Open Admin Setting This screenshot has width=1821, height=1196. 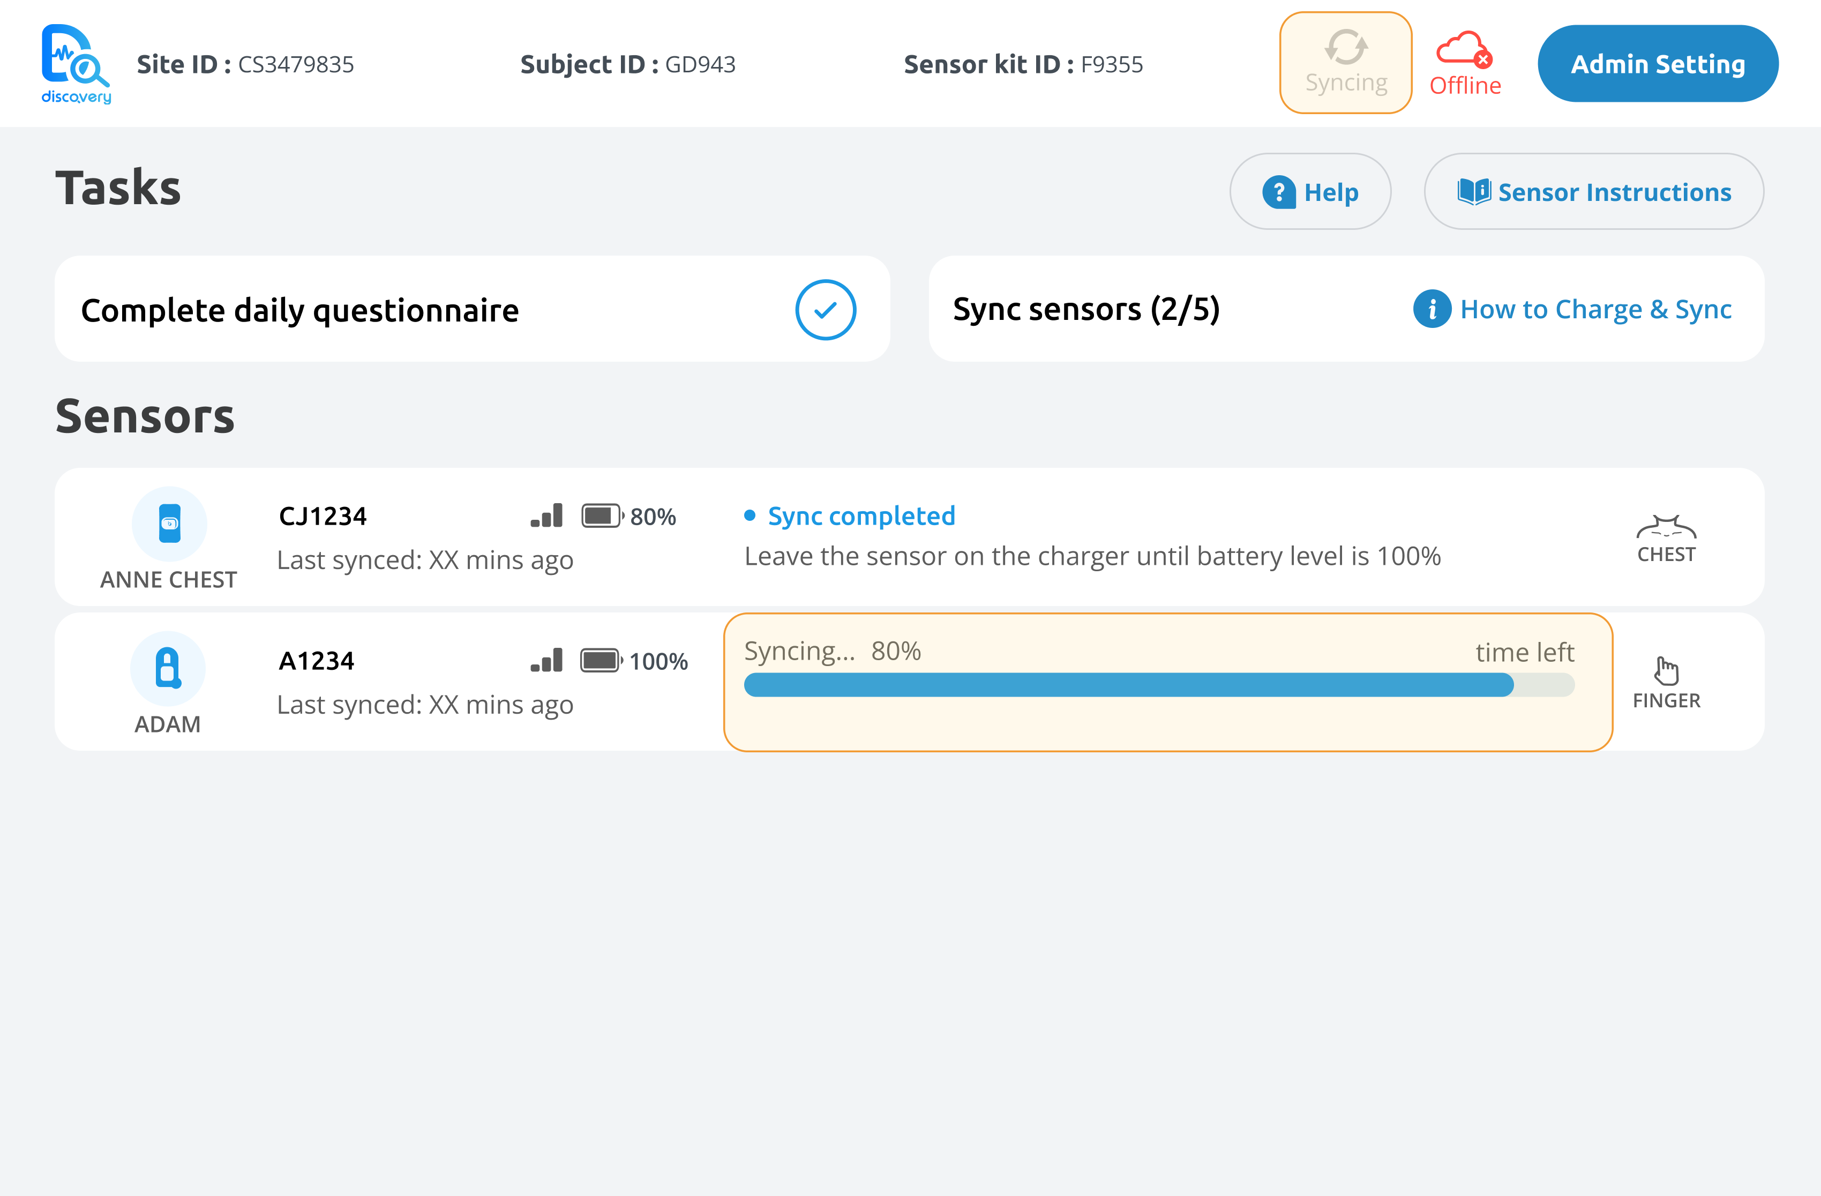(1658, 64)
